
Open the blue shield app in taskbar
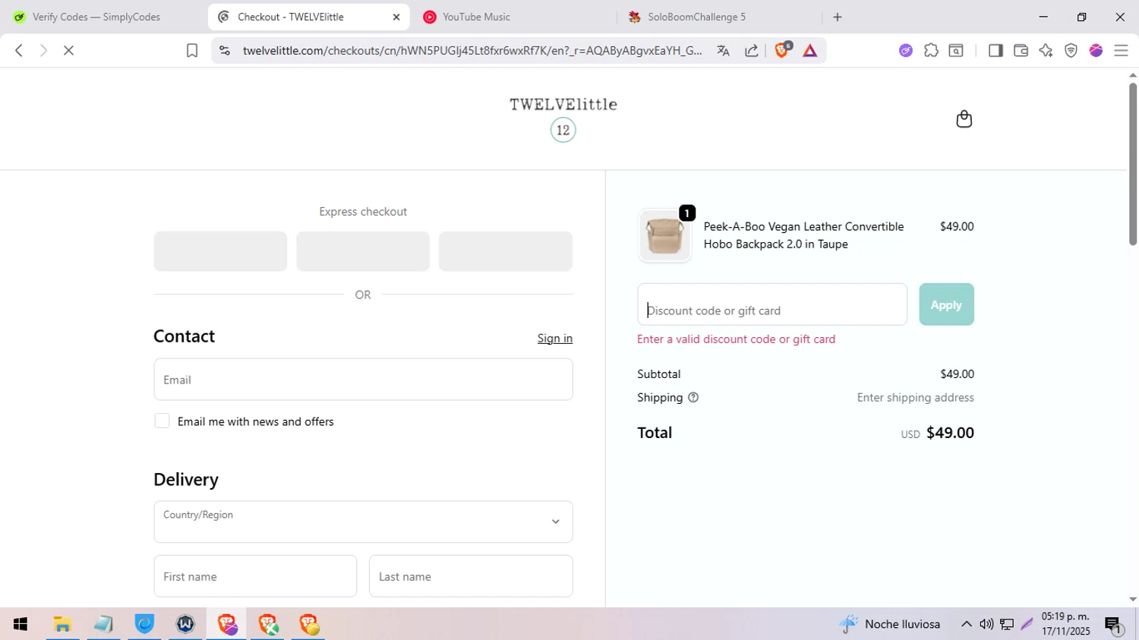coord(144,624)
